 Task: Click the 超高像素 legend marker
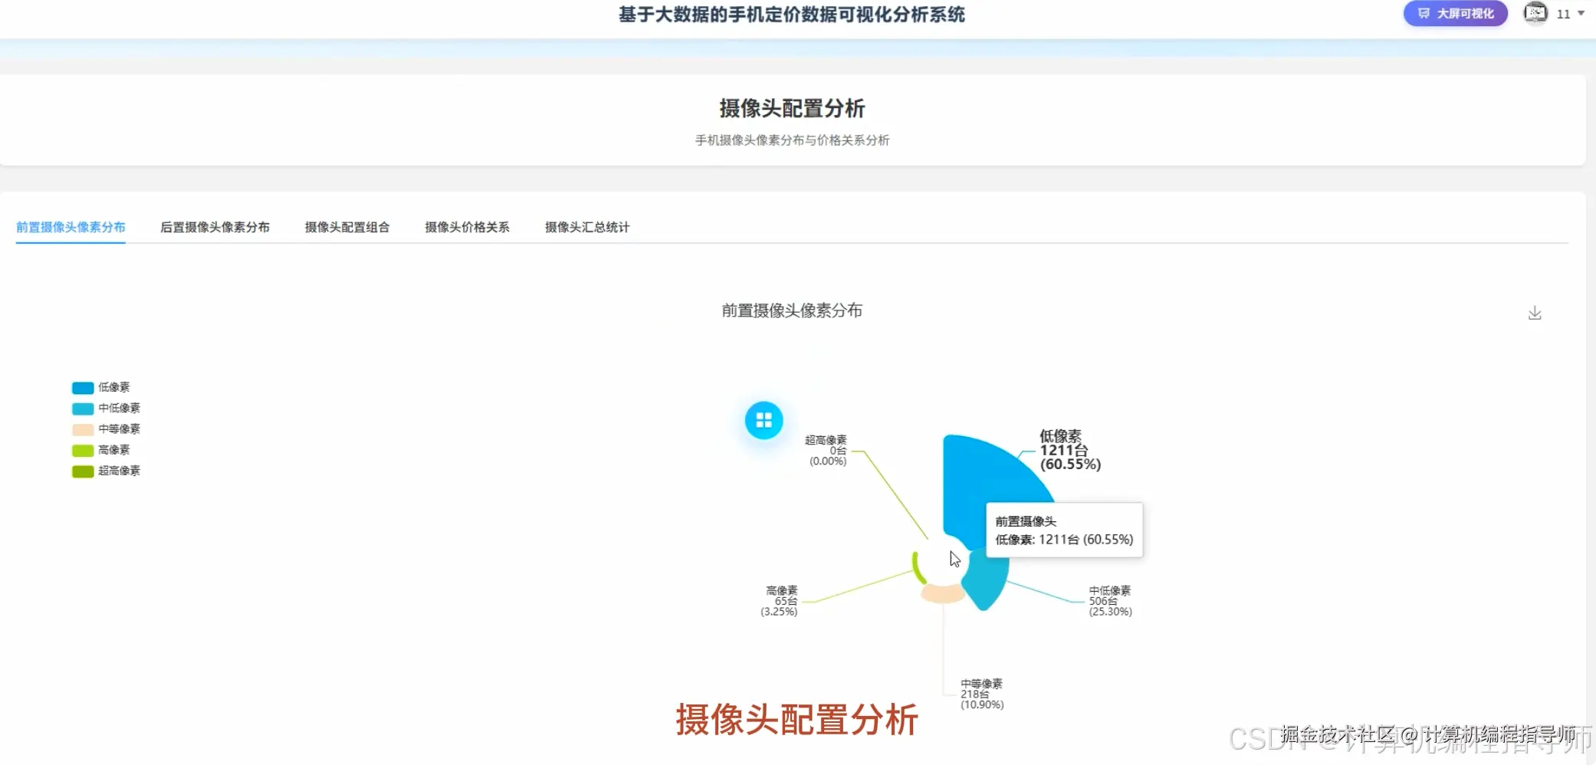(x=81, y=471)
